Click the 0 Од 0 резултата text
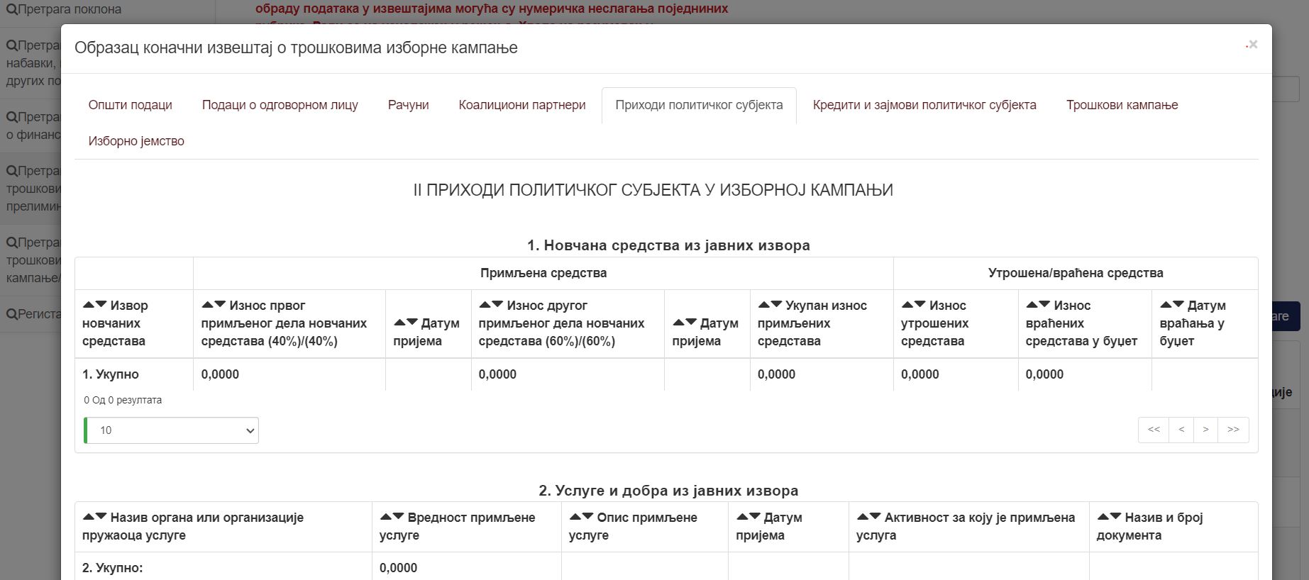This screenshot has height=580, width=1309. 123,400
